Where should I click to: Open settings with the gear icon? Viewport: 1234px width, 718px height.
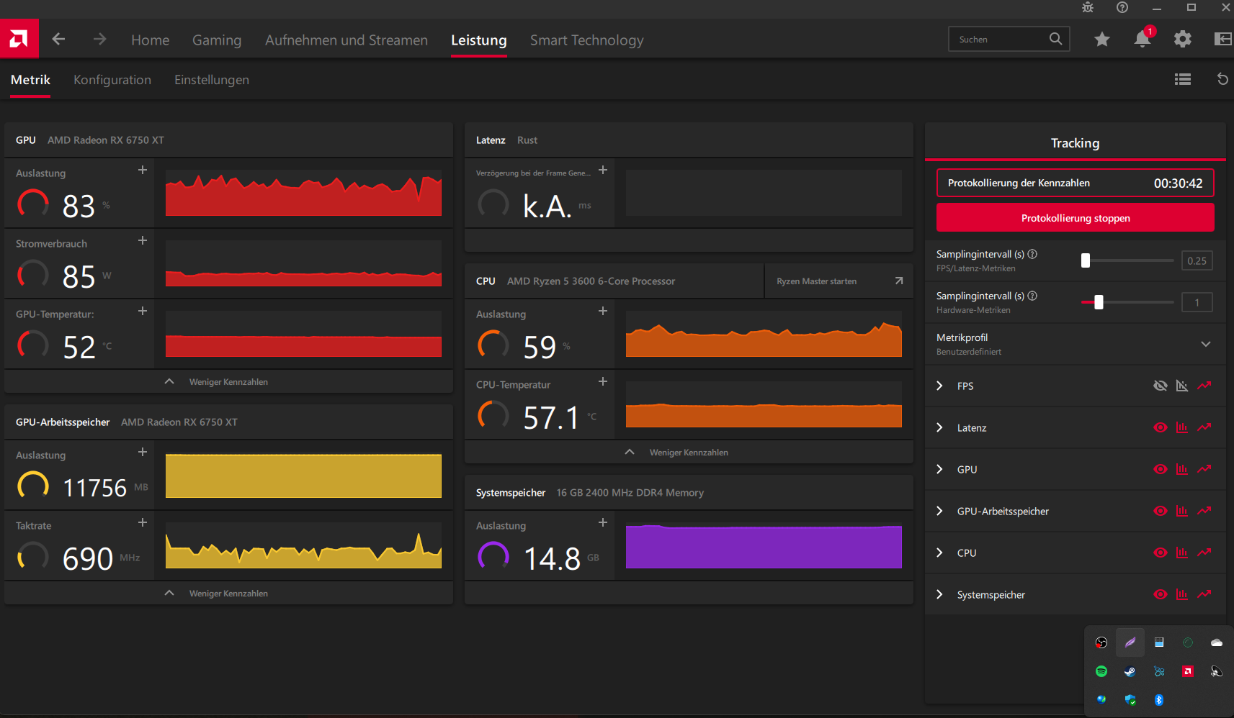(x=1182, y=40)
